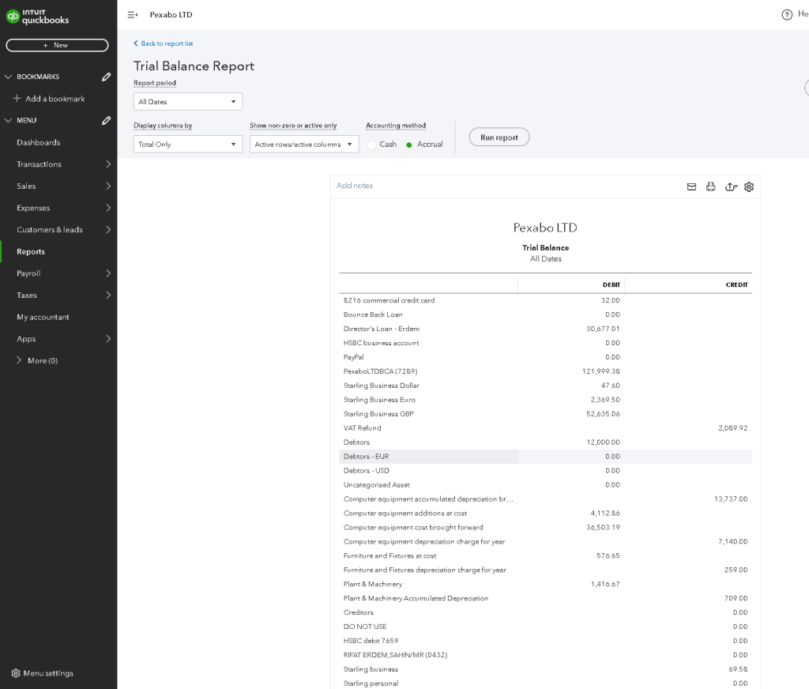This screenshot has height=689, width=809.
Task: Expand the Taxes submenu arrow
Action: [x=108, y=296]
